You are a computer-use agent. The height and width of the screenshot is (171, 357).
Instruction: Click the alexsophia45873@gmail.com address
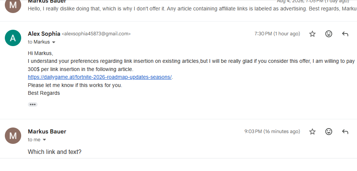[x=96, y=34]
